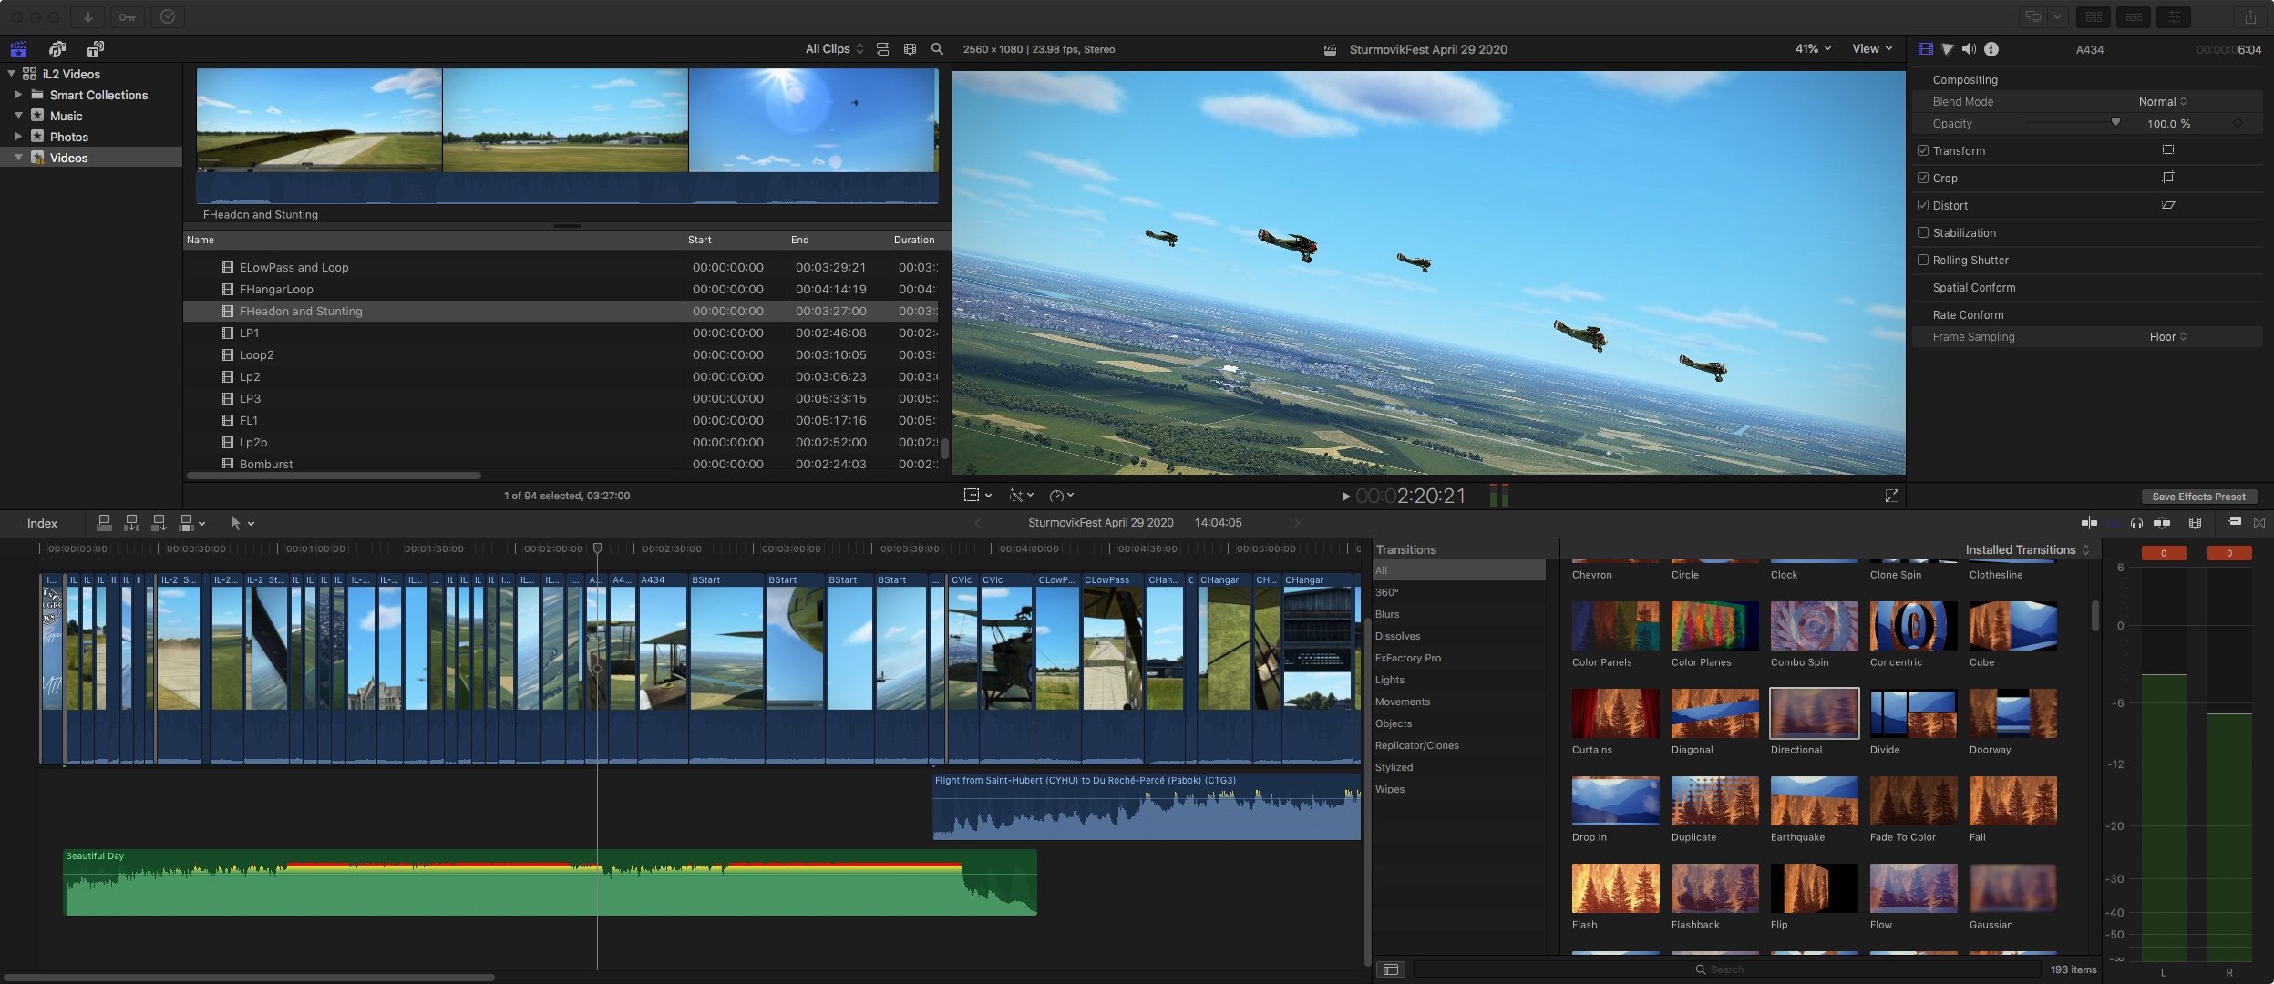Append clip to storyline button

tap(159, 523)
